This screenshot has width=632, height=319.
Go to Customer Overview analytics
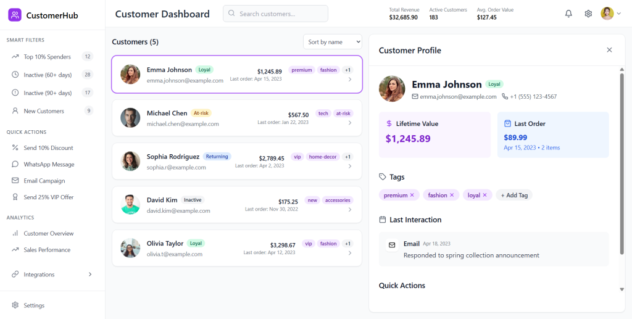pyautogui.click(x=48, y=233)
